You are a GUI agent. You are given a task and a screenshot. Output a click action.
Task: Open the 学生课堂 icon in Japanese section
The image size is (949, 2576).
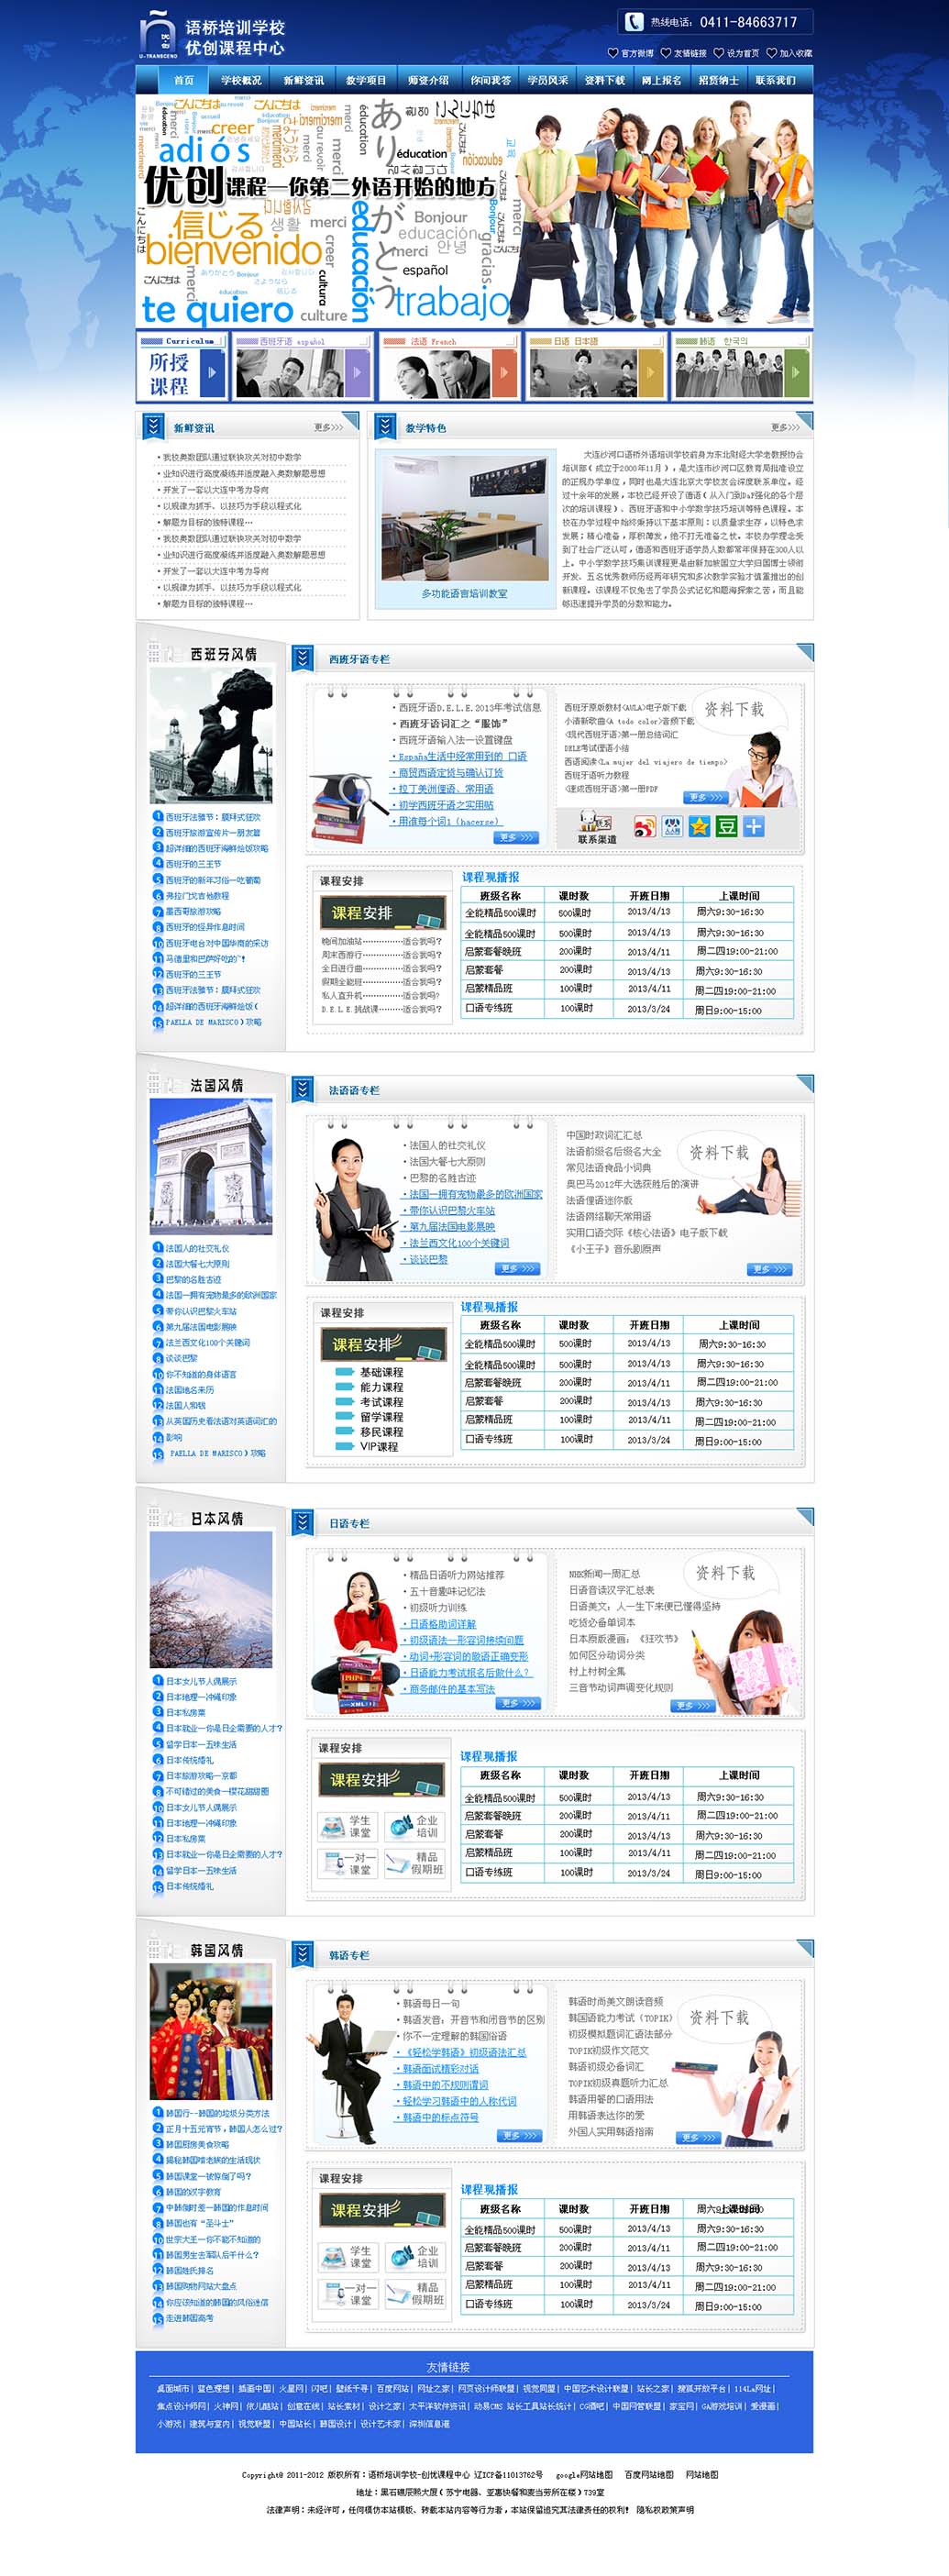347,1826
